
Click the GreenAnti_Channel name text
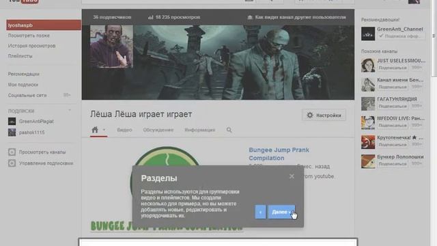[x=400, y=29]
